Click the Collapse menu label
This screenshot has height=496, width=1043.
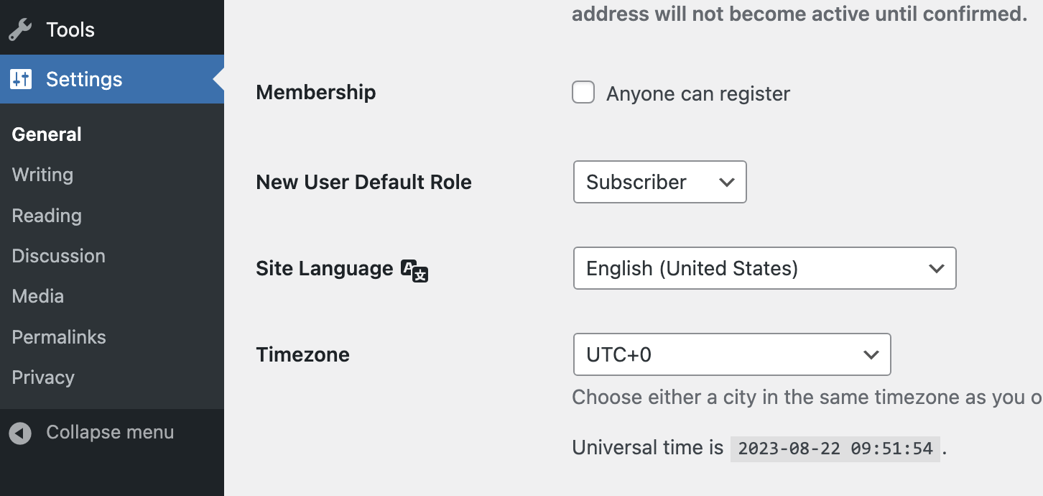pyautogui.click(x=110, y=432)
